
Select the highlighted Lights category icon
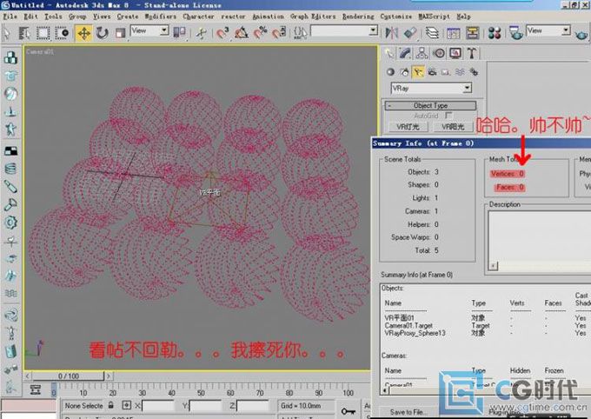point(418,71)
